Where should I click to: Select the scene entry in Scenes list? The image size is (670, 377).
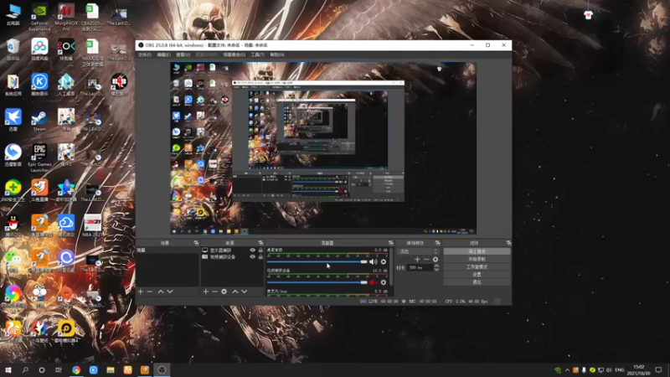pos(167,250)
